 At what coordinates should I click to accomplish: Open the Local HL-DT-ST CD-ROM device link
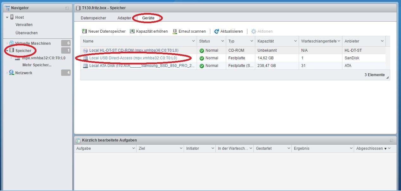(134, 50)
